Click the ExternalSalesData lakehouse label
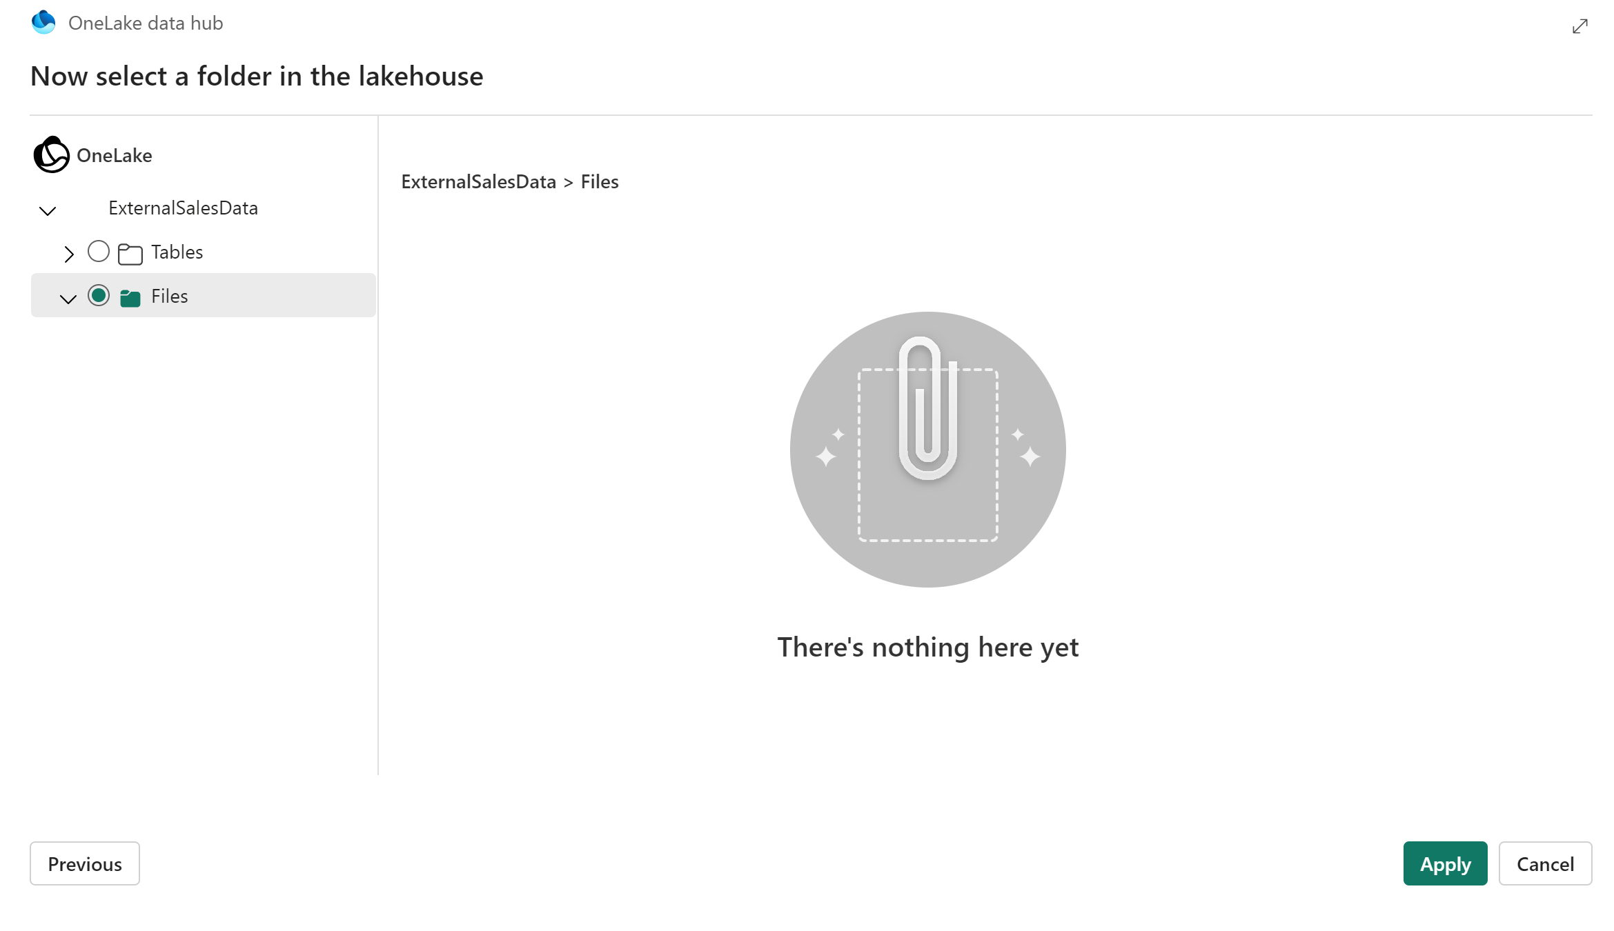 click(183, 208)
